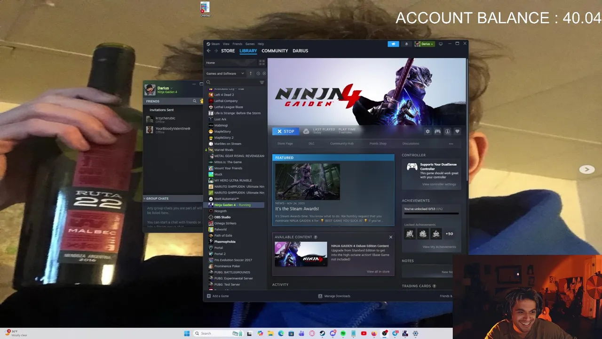Switch Steam to Big Picture mode icon
602x339 pixels.
click(440, 44)
